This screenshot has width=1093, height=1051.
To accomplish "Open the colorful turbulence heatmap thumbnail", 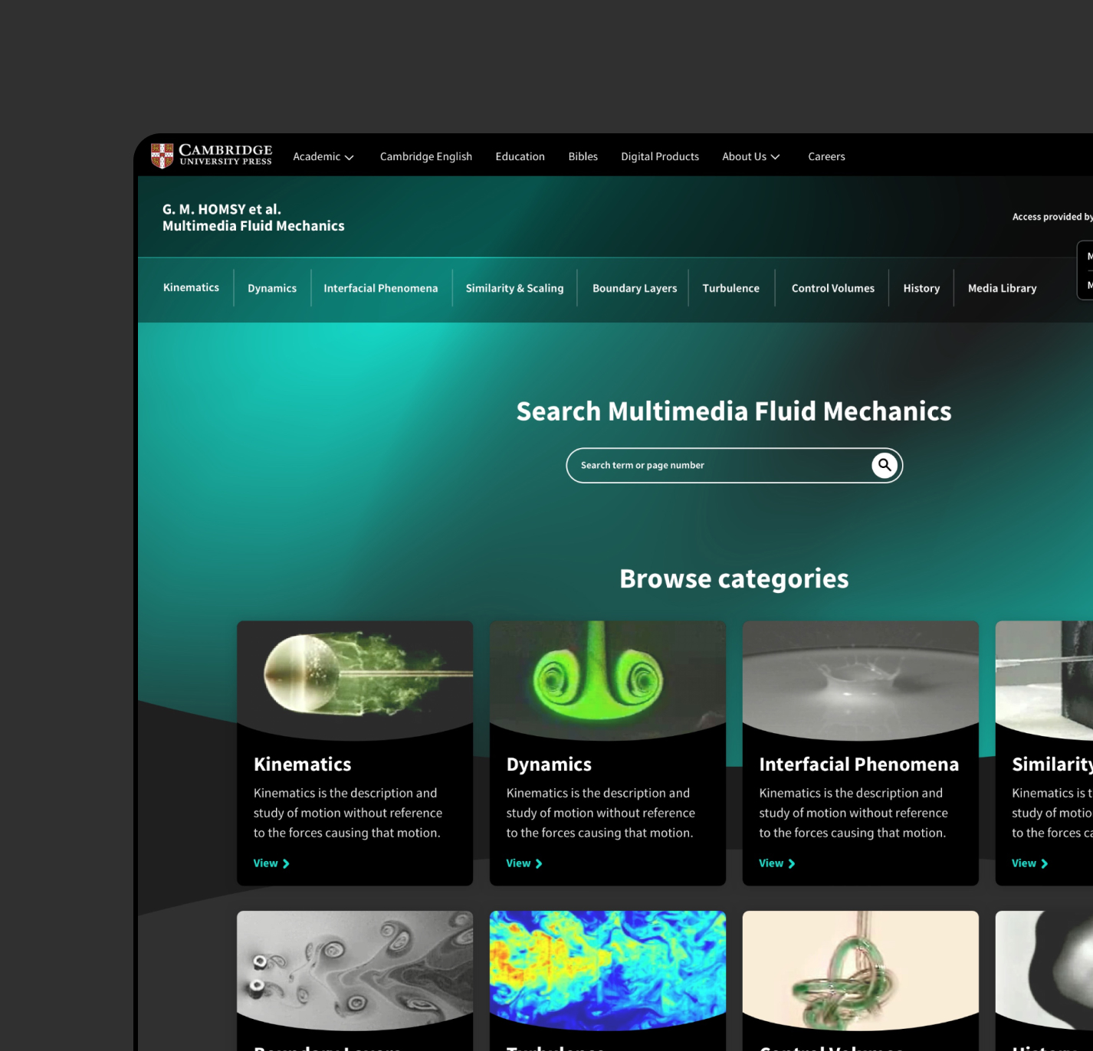I will tap(607, 967).
